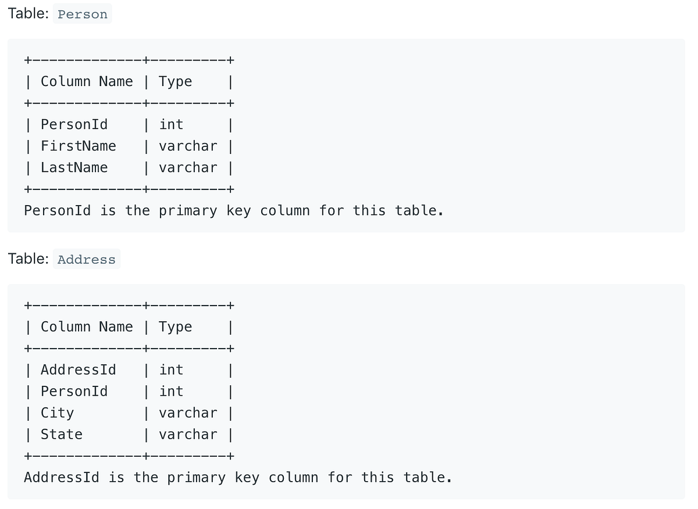Click the int type beside AddressId
This screenshot has width=698, height=509.
pos(171,370)
